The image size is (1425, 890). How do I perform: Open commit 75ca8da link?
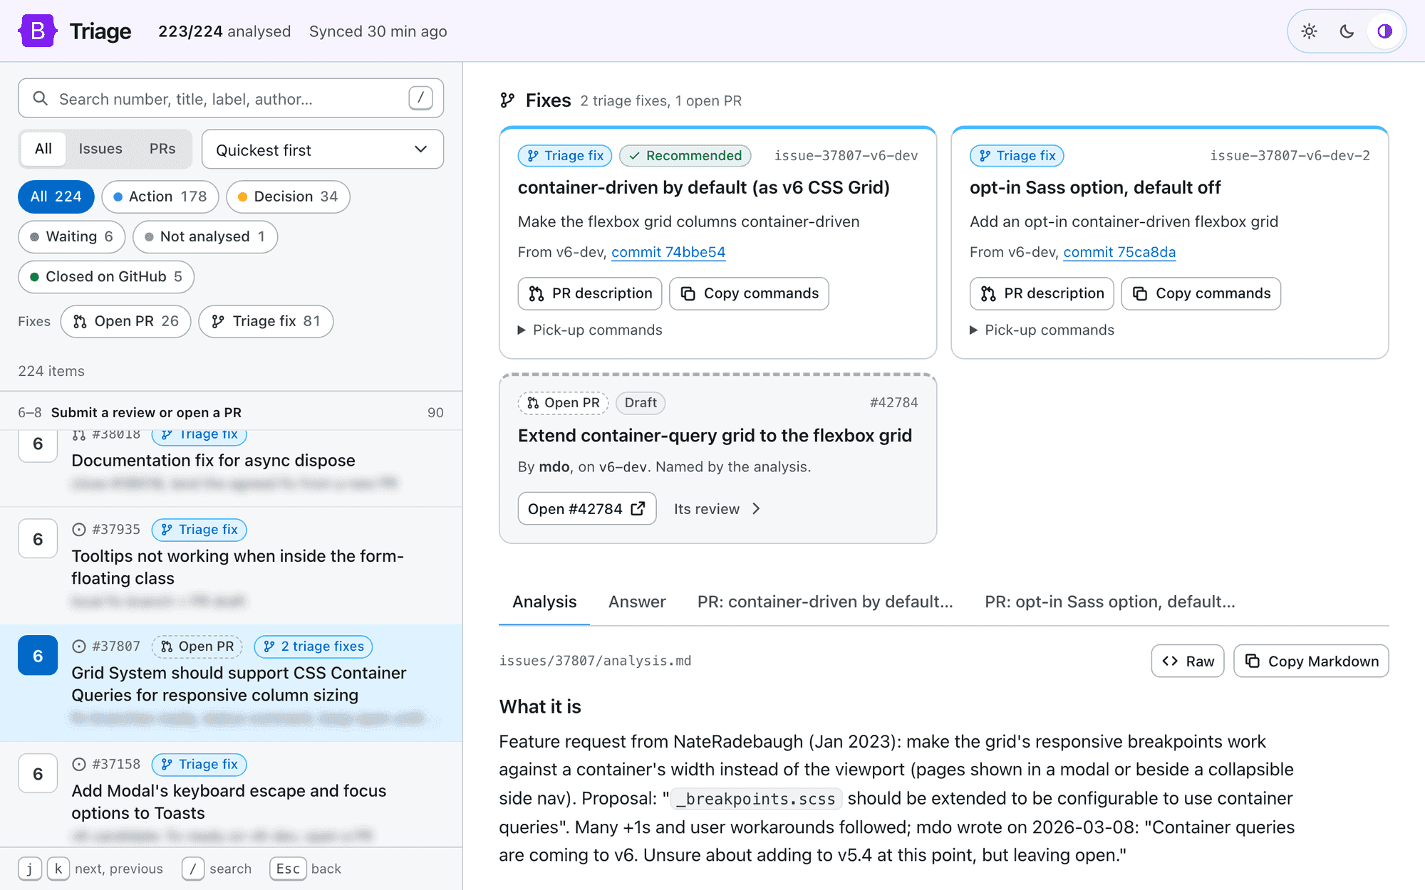click(1119, 252)
